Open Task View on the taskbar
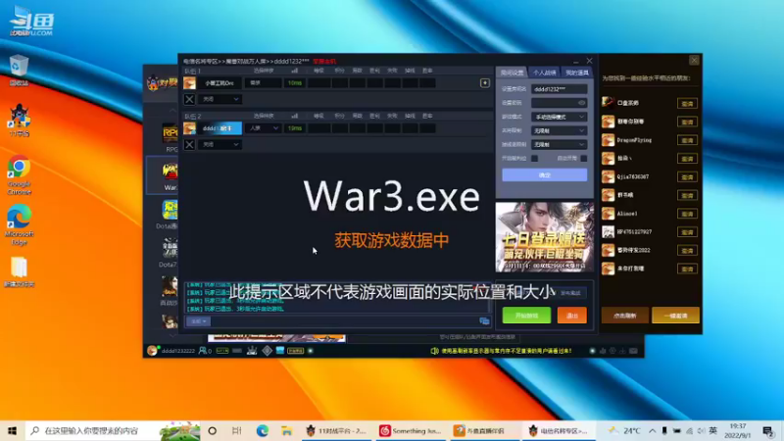784x441 pixels. 237,430
